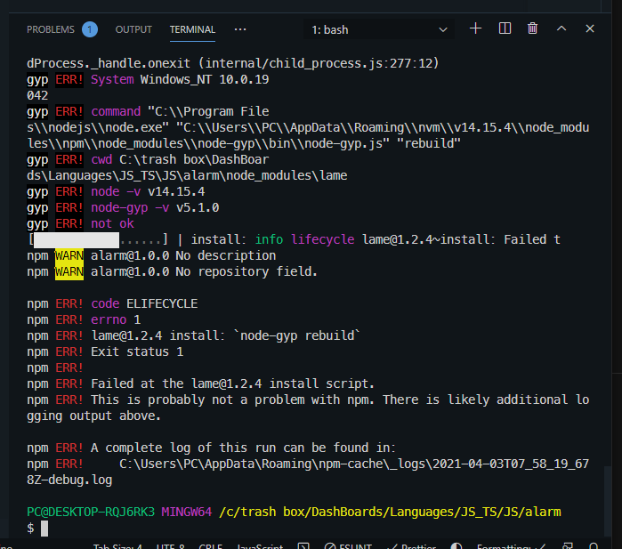Image resolution: width=622 pixels, height=549 pixels.
Task: Click the gyp 'command "C:\\Program File' line
Action: click(x=180, y=111)
